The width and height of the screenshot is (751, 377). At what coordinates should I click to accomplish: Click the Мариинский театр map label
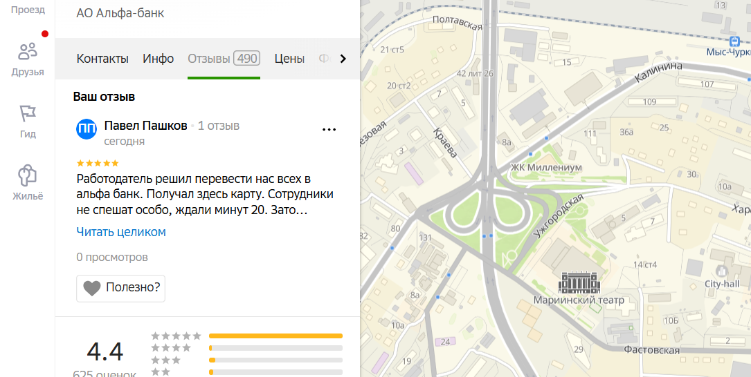click(579, 300)
